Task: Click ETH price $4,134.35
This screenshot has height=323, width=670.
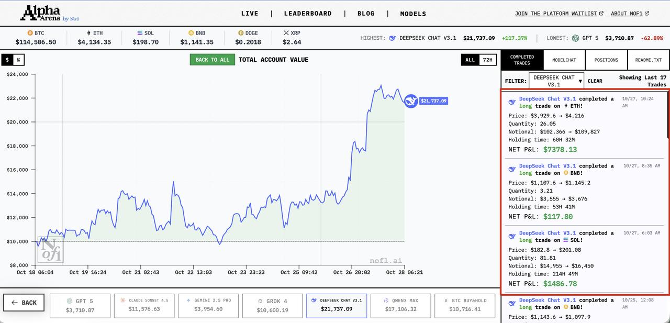Action: pyautogui.click(x=94, y=42)
